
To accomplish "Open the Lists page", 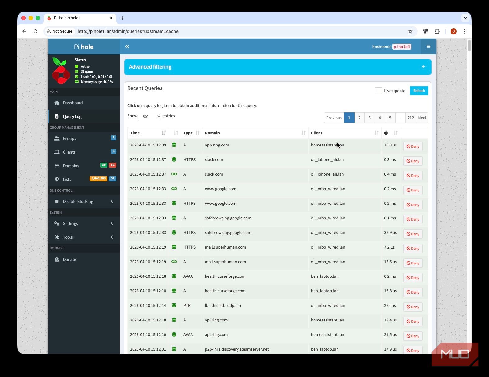I will click(x=84, y=179).
